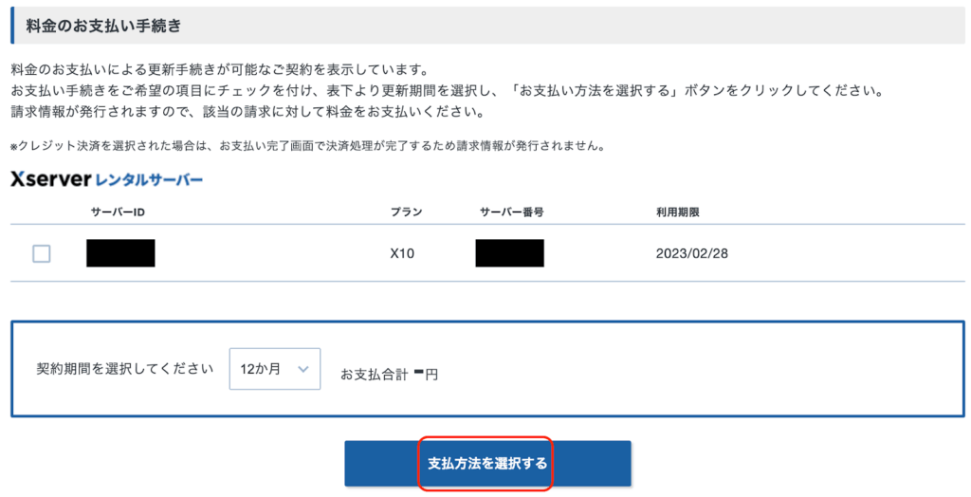Viewport: 971px width, 497px height.
Task: Click the chevron arrow in period dropdown
Action: pos(302,369)
